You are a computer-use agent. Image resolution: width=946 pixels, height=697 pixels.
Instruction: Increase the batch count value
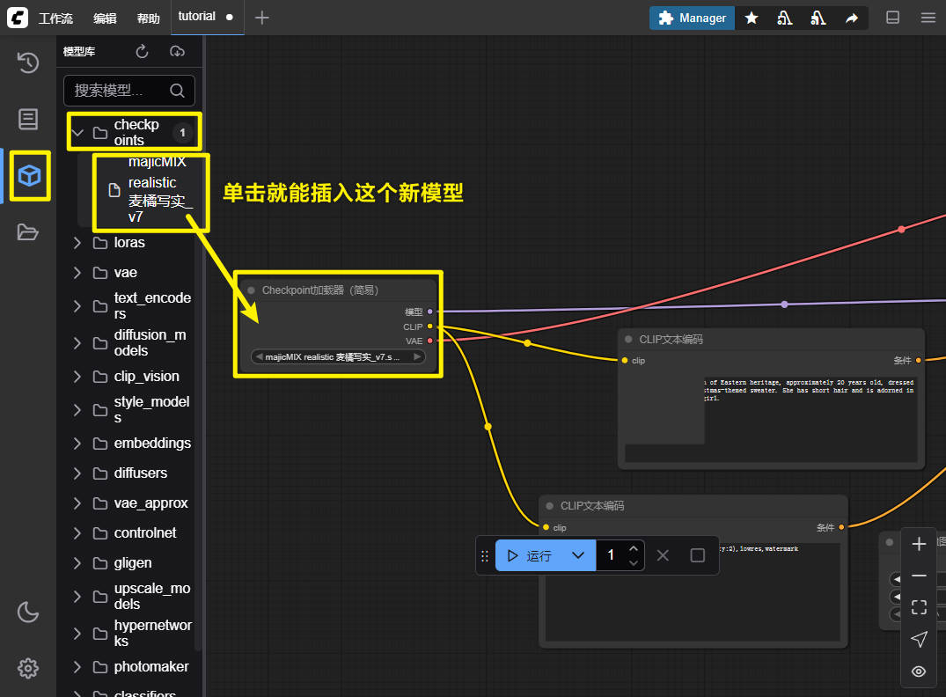click(634, 548)
